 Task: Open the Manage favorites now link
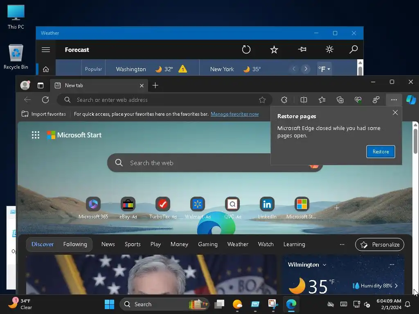[234, 114]
